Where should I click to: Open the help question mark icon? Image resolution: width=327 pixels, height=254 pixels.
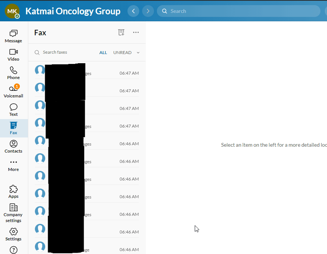(14, 250)
